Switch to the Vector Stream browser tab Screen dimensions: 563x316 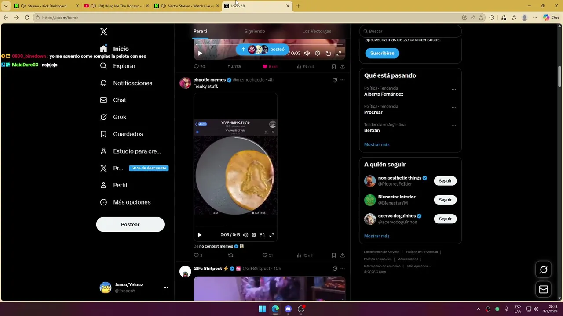coord(187,6)
